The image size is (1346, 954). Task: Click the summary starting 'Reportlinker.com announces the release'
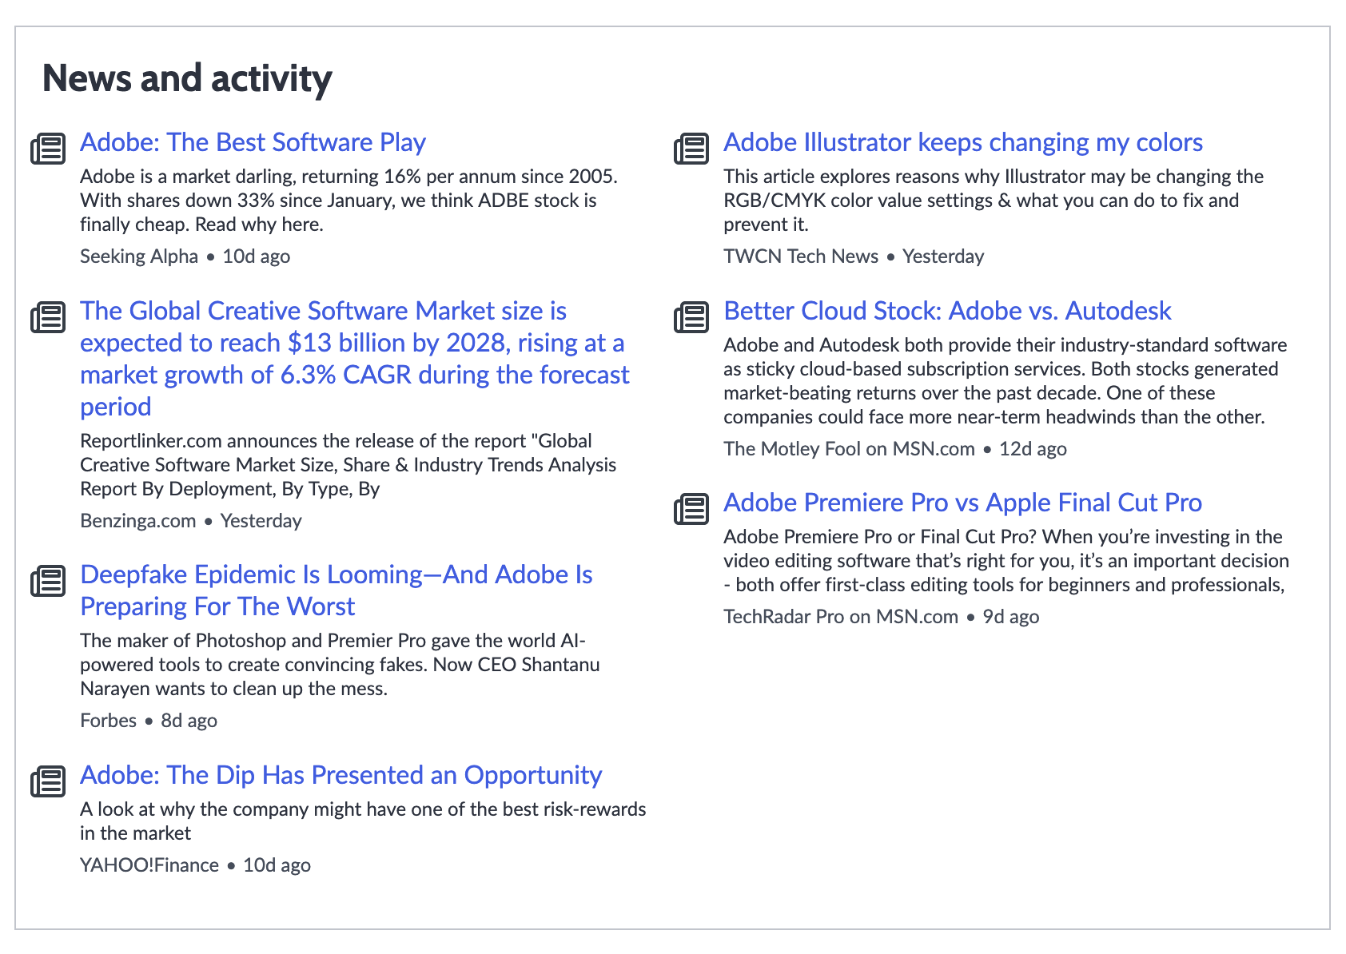[x=348, y=465]
